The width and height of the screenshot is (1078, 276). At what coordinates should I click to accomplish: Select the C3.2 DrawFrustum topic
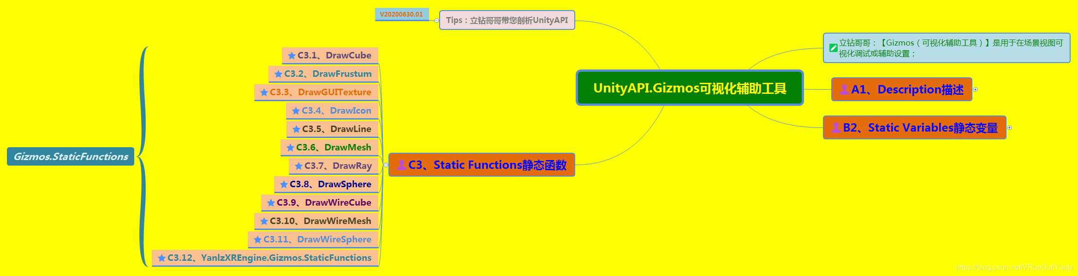tap(323, 74)
